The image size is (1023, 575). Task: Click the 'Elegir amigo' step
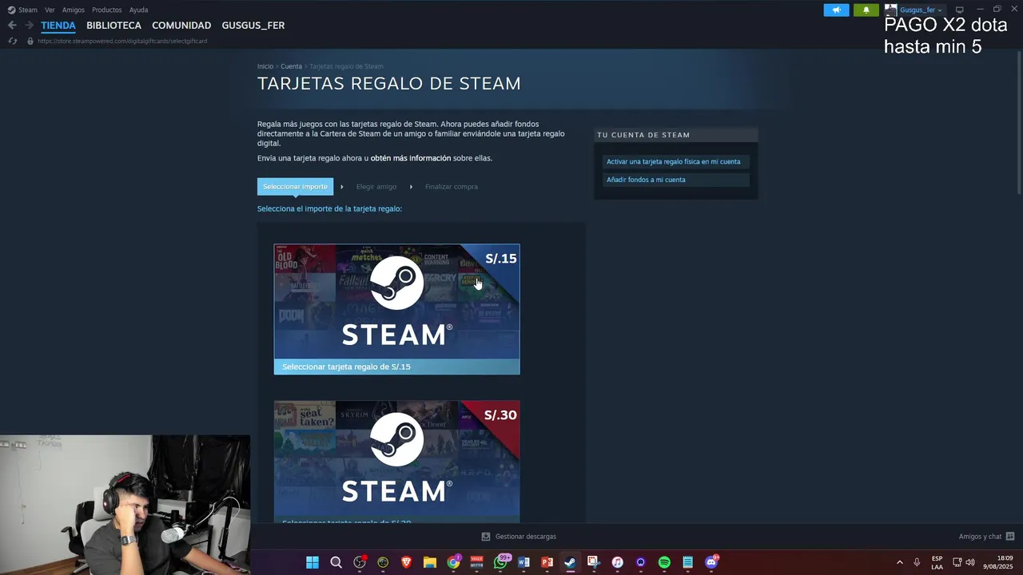pyautogui.click(x=376, y=187)
